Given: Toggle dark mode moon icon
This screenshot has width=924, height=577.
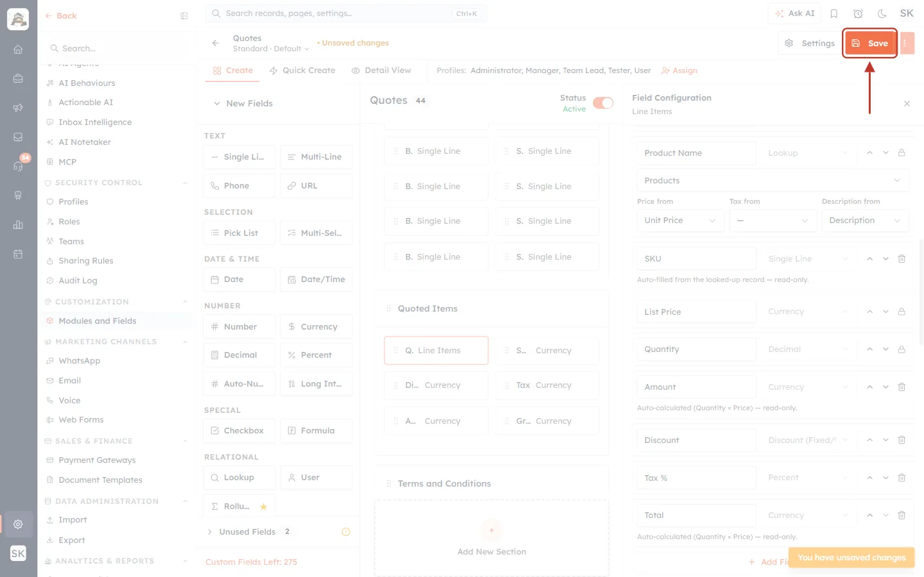Looking at the screenshot, I should [x=882, y=13].
